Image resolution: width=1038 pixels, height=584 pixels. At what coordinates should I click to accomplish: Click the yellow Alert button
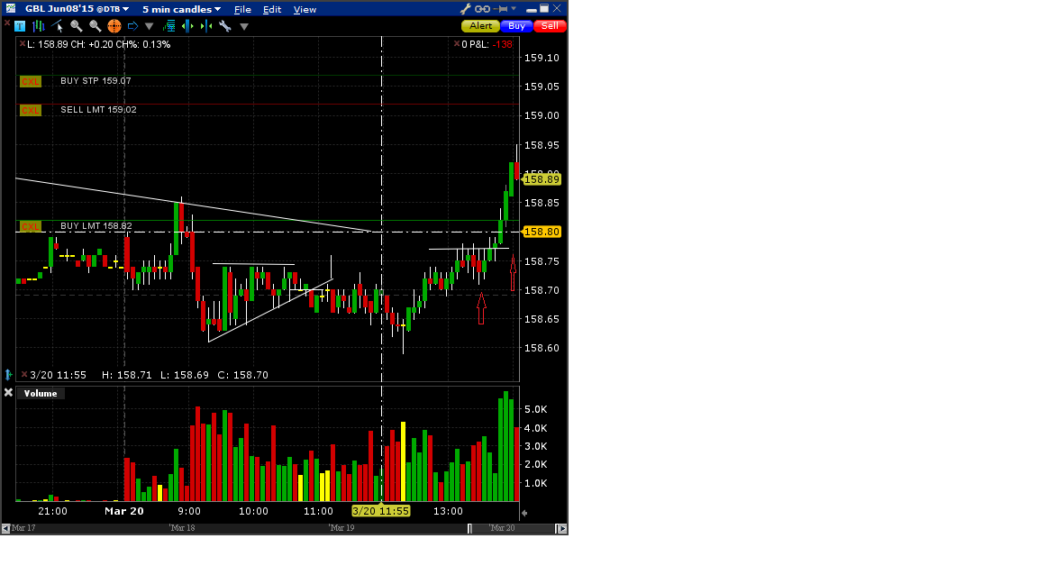coord(480,26)
